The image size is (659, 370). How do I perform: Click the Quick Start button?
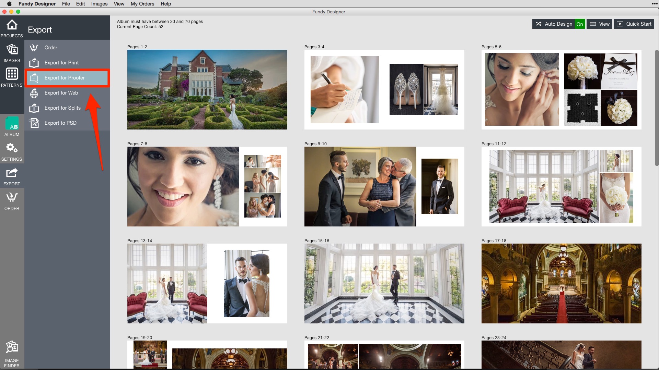click(634, 24)
